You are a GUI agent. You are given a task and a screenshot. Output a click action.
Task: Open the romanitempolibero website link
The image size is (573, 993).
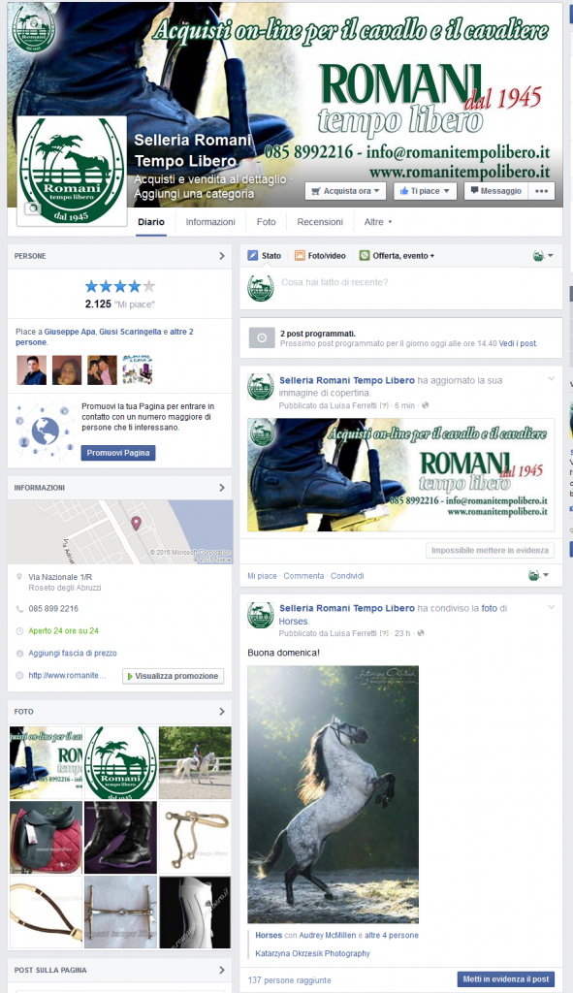[67, 675]
